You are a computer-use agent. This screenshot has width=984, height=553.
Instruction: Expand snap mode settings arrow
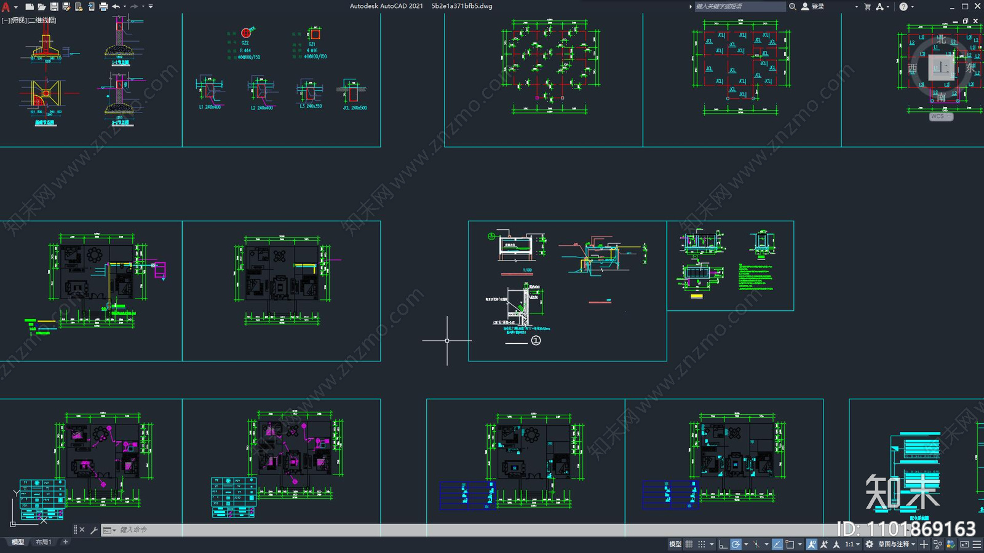pos(712,544)
